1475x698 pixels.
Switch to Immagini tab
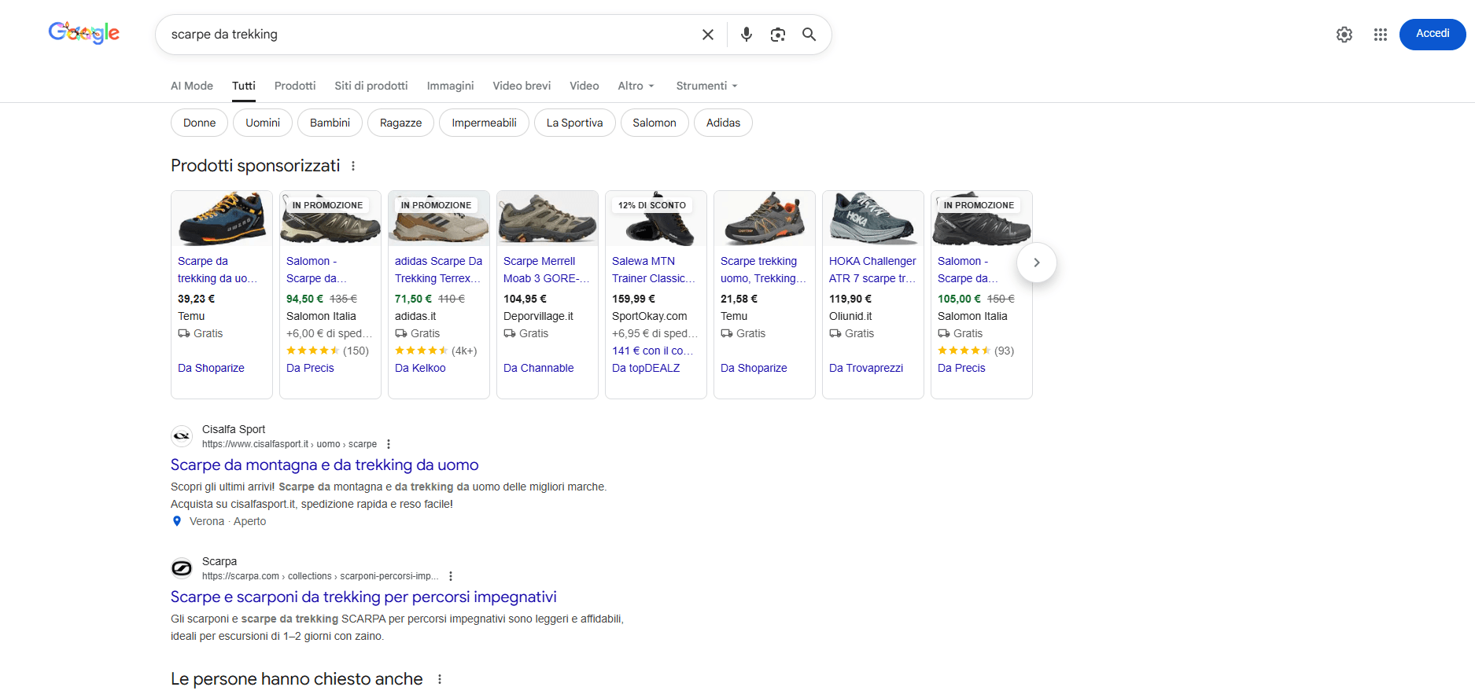click(x=451, y=86)
